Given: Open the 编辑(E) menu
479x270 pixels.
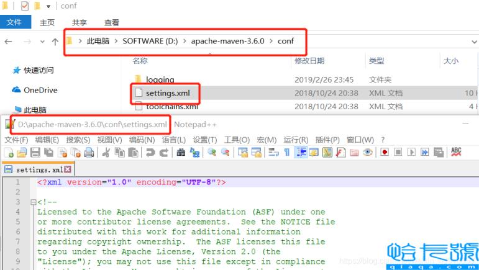Looking at the screenshot, I should 47,140.
